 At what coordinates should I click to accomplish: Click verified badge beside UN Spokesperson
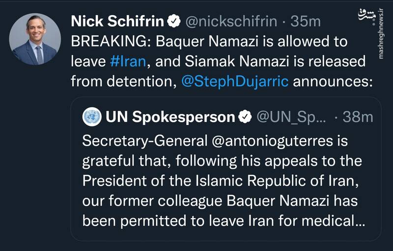[244, 117]
